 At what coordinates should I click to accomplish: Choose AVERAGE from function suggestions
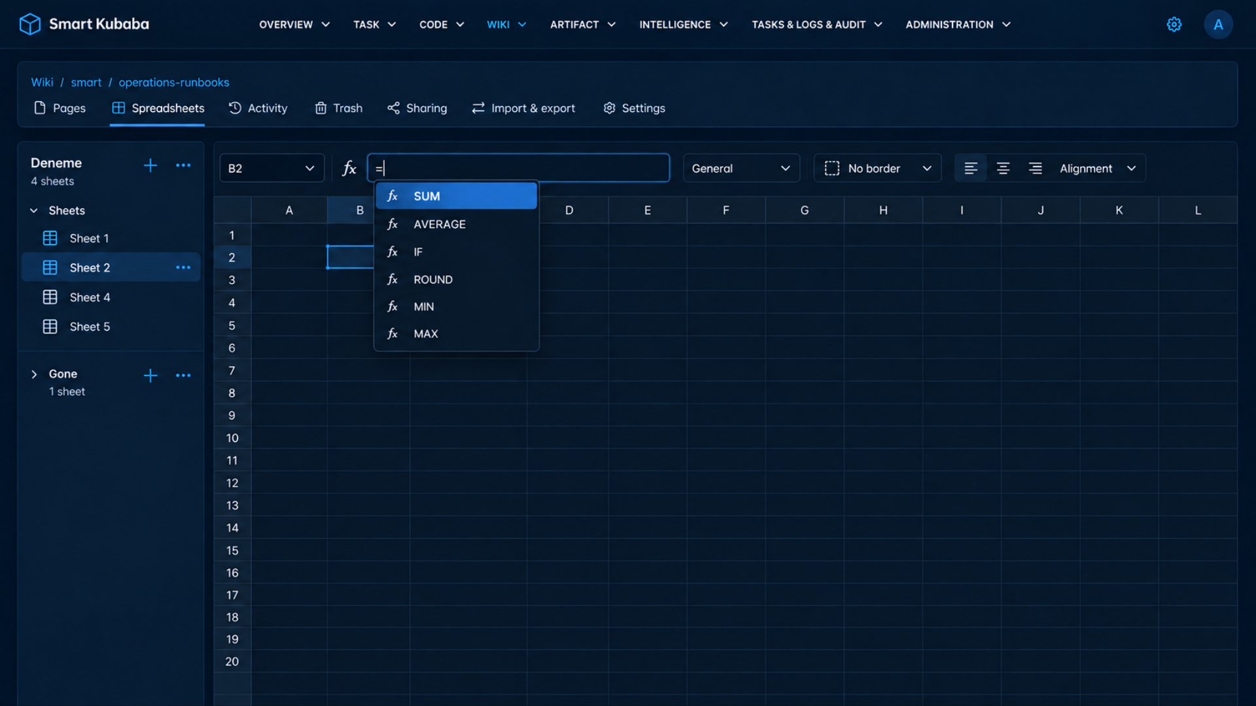pyautogui.click(x=456, y=224)
